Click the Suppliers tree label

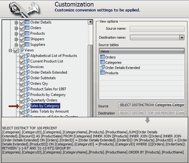(38, 45)
